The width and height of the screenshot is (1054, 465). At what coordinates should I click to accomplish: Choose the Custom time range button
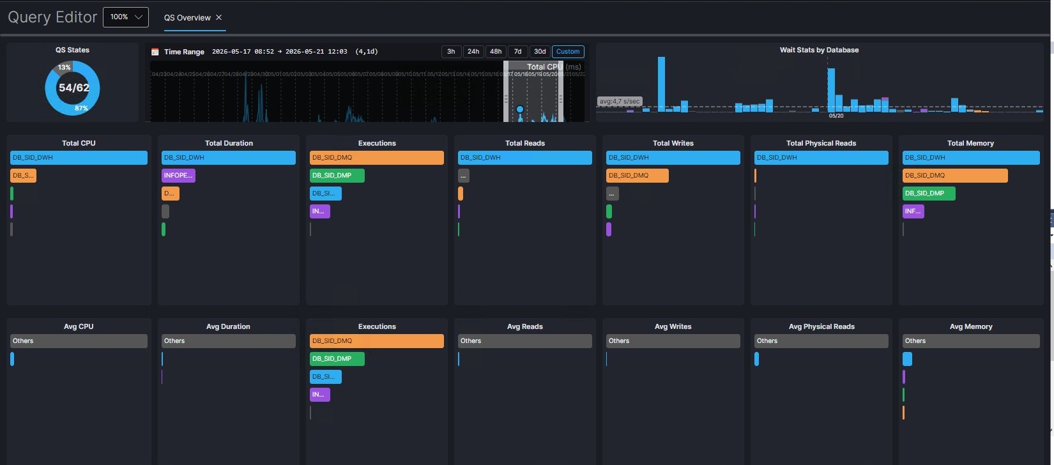[568, 52]
